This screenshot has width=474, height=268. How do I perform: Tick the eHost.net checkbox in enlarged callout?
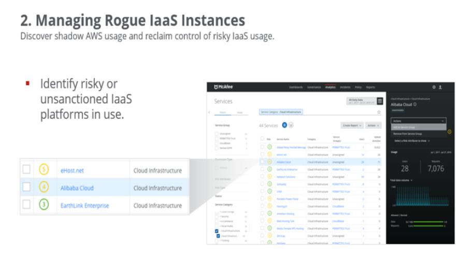(x=26, y=170)
